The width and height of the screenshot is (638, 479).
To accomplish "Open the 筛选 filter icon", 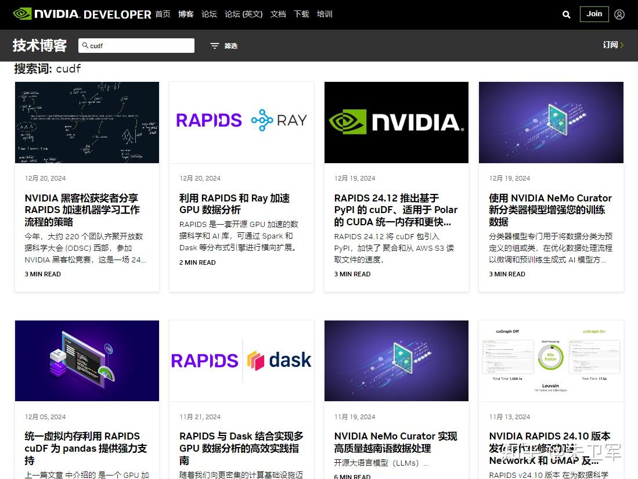I will [x=214, y=45].
